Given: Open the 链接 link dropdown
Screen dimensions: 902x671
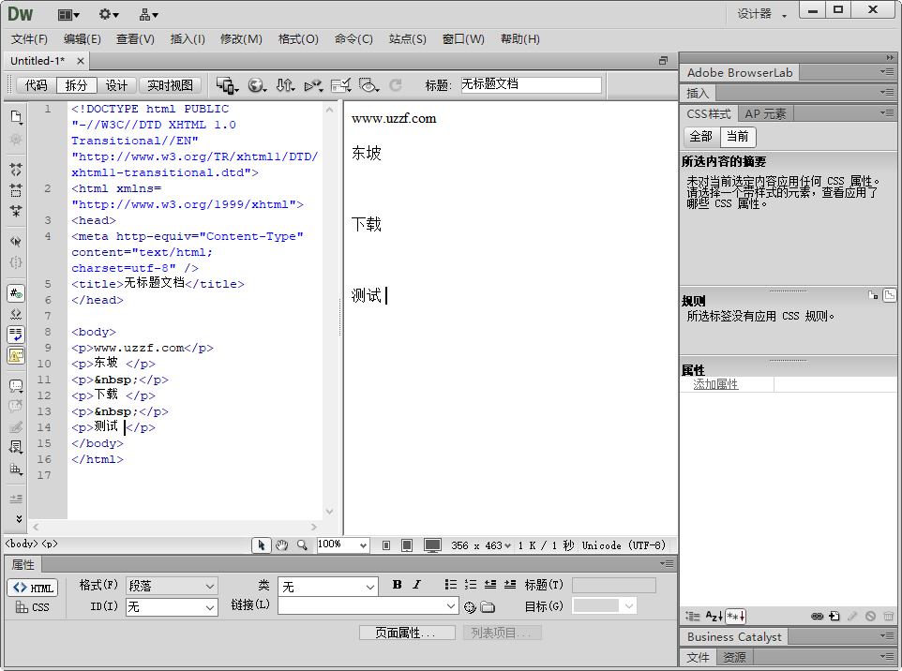Looking at the screenshot, I should click(368, 606).
